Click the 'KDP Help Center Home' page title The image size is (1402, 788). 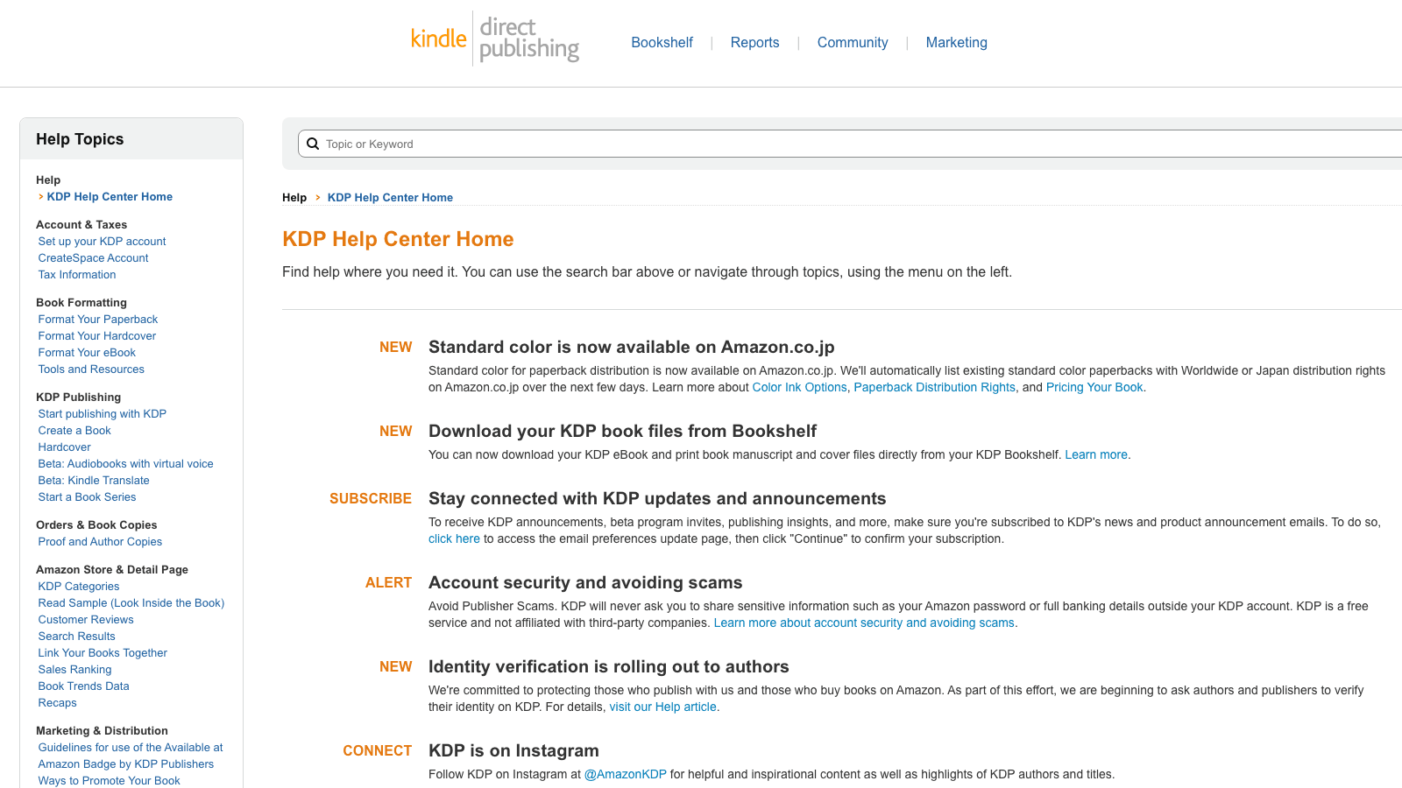tap(398, 239)
